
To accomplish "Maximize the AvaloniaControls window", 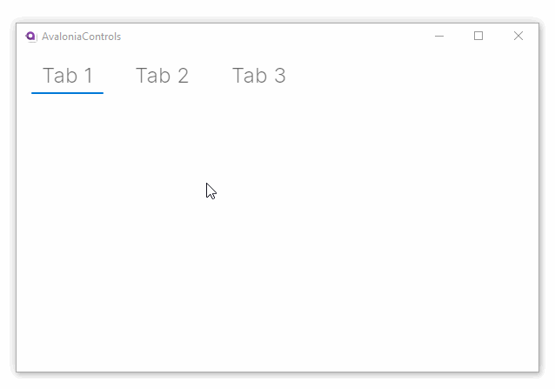I will (478, 37).
